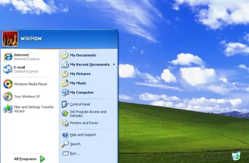This screenshot has height=163, width=249.
Task: Open All Programs label
Action: (25, 159)
